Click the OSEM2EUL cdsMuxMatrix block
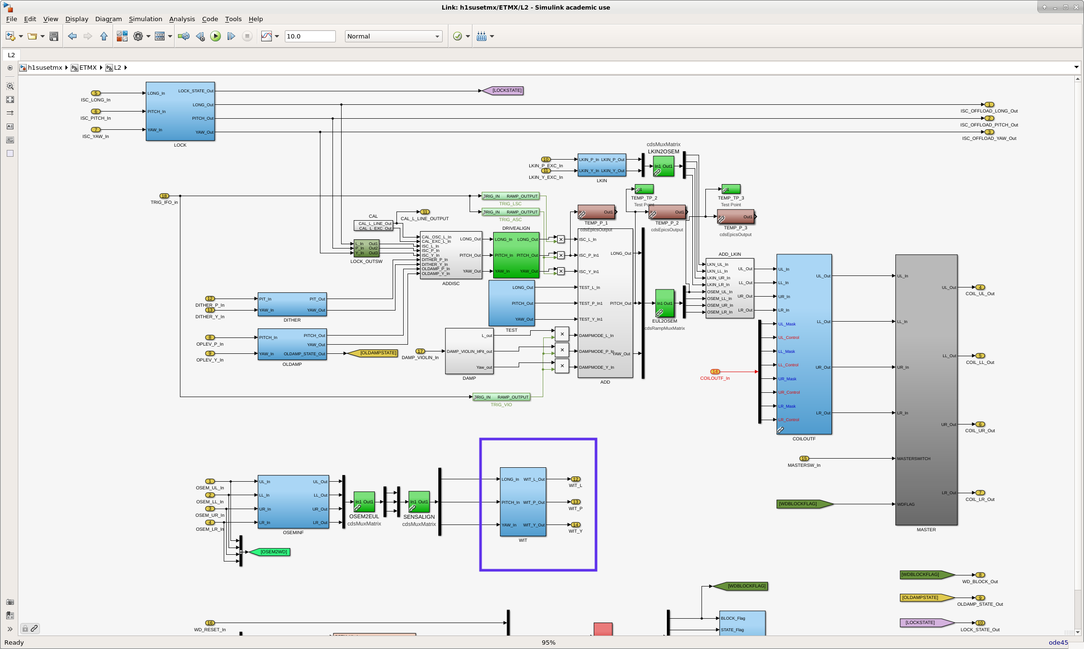 pyautogui.click(x=364, y=502)
